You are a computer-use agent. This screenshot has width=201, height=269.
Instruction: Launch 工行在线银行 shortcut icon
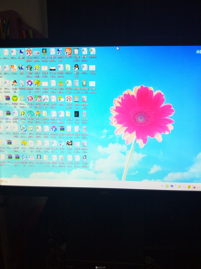click(x=69, y=102)
